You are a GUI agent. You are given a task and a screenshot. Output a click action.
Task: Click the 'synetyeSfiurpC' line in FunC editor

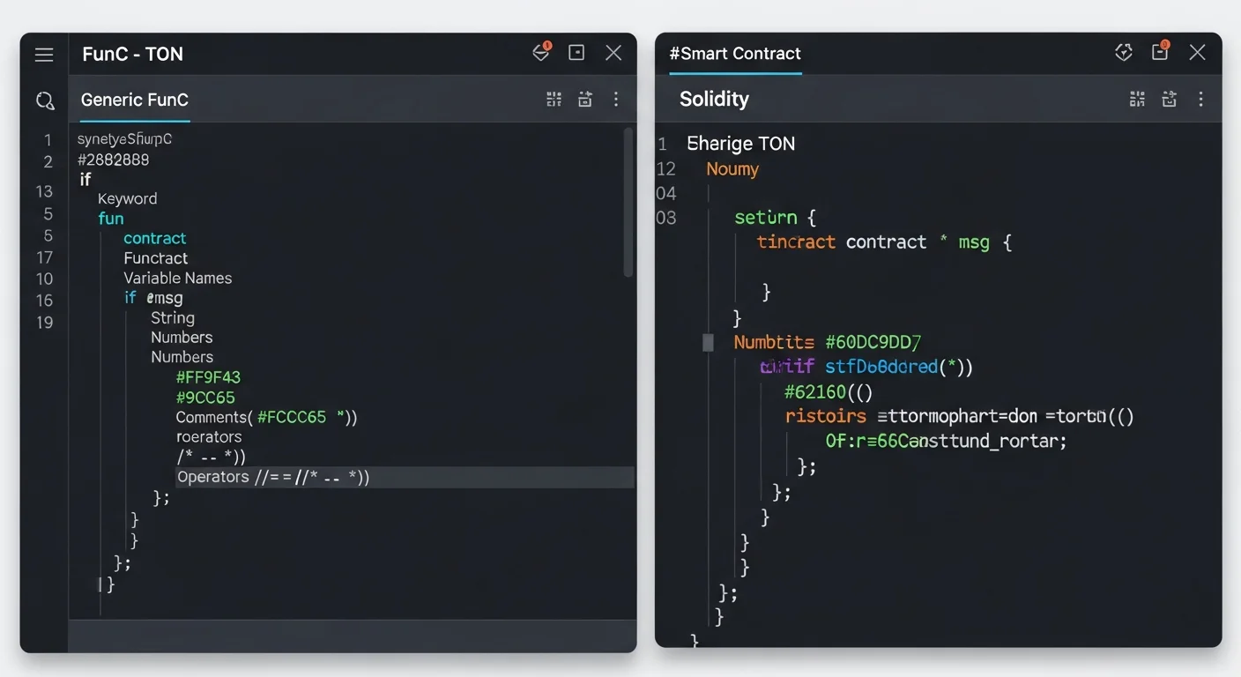point(124,139)
